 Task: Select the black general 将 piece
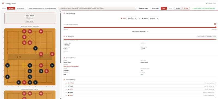(x=30, y=82)
